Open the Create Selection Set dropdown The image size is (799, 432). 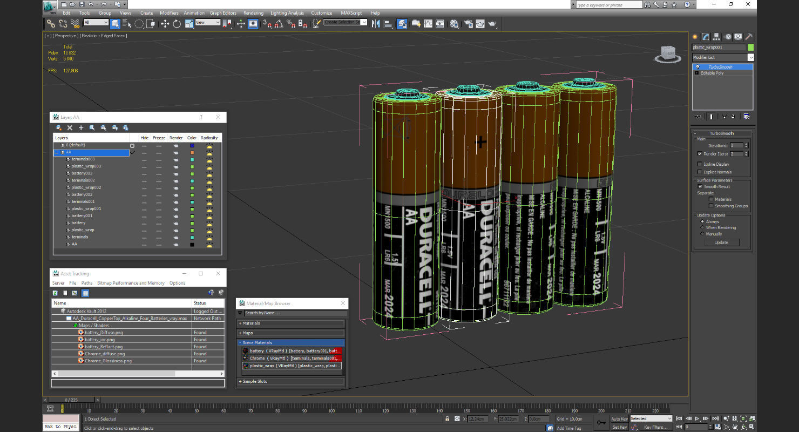[x=346, y=22]
